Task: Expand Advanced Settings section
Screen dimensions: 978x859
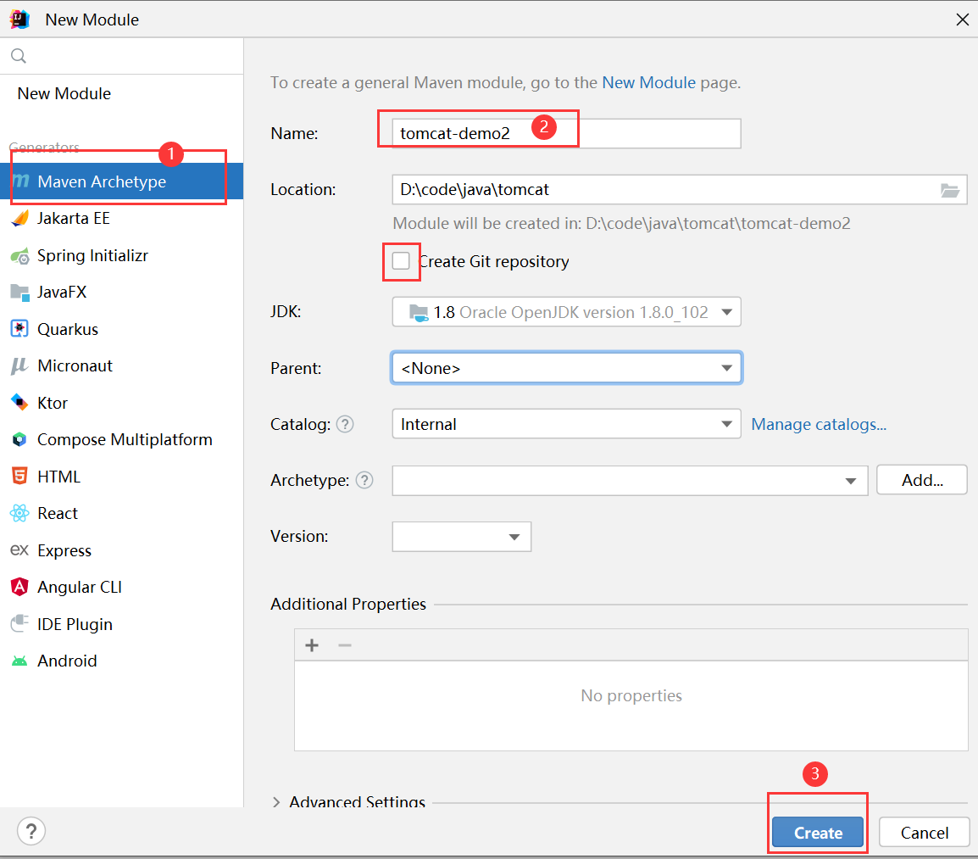Action: 276,802
